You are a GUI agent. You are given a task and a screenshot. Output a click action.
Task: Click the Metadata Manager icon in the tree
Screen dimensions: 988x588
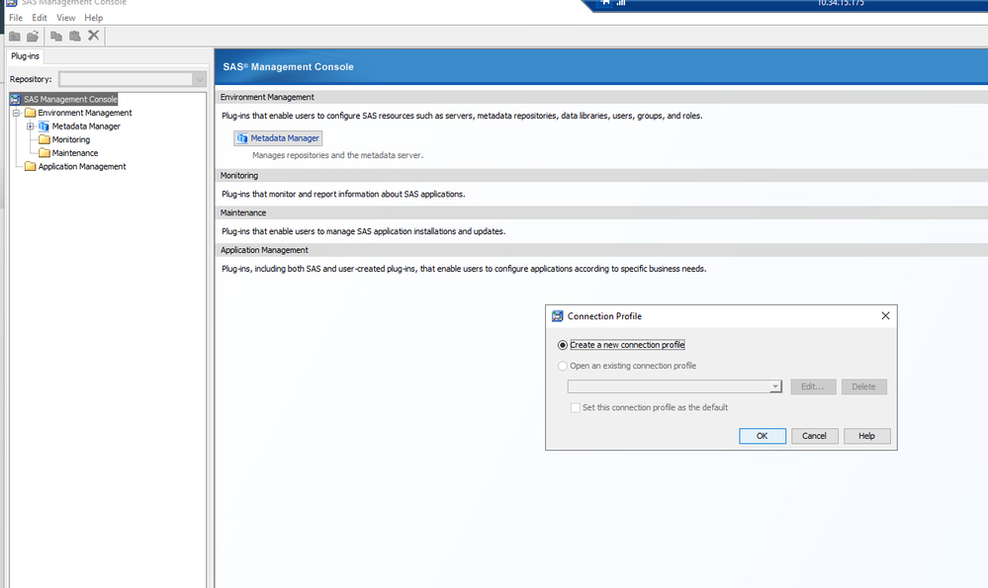click(45, 126)
